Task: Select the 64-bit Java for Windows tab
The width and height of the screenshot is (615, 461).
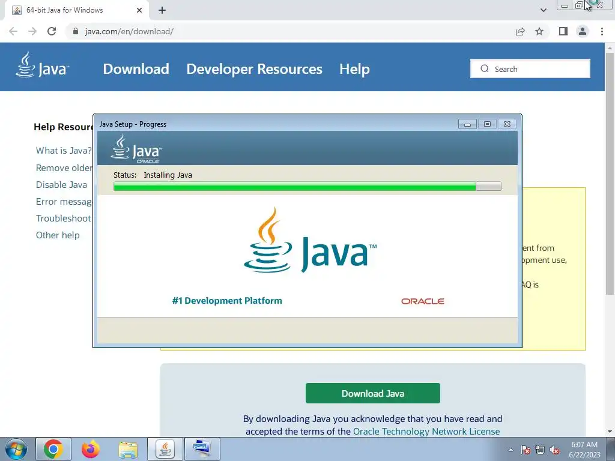Action: pyautogui.click(x=76, y=10)
